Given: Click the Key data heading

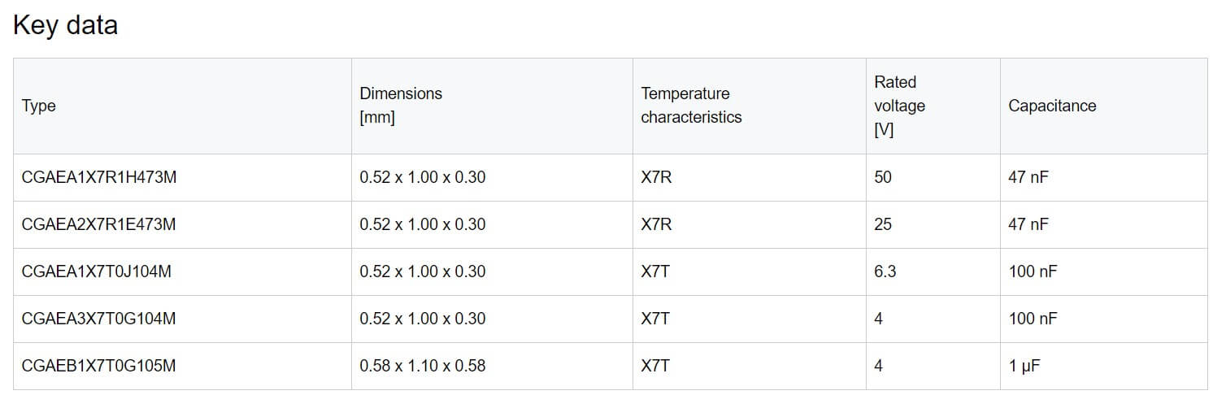Looking at the screenshot, I should coord(65,25).
